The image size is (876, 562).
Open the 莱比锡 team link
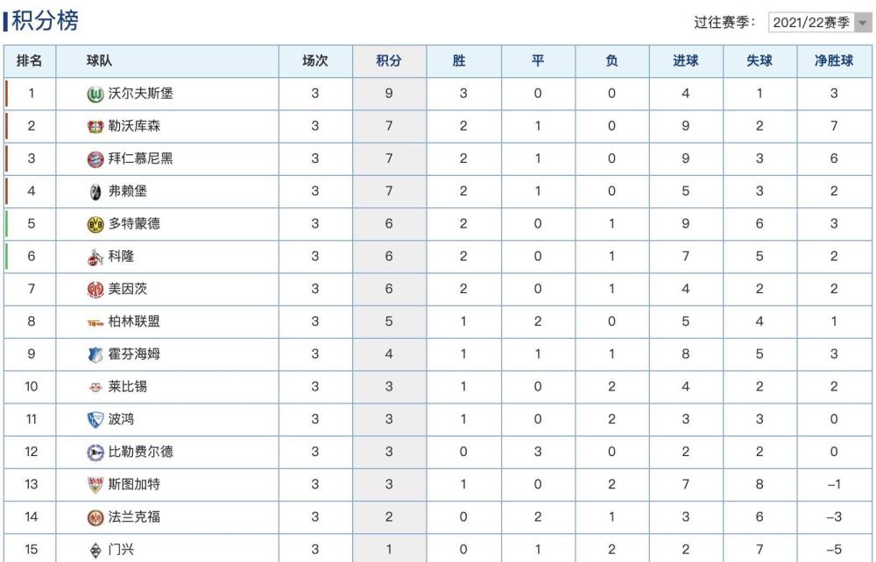click(x=127, y=386)
